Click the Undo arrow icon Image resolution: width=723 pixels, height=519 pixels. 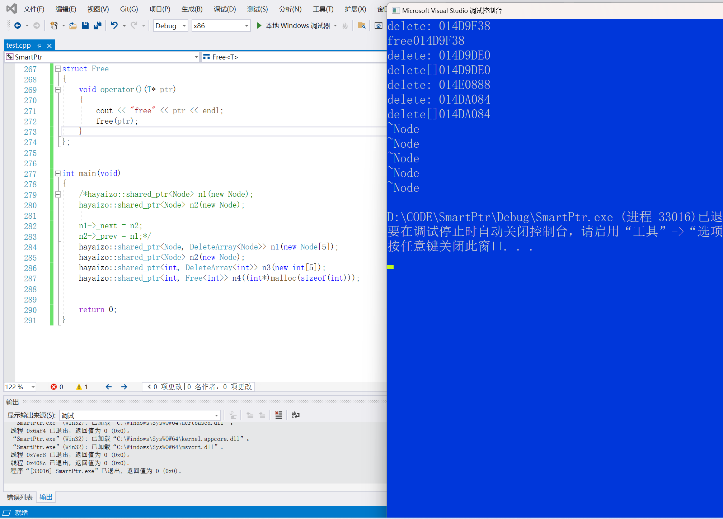click(114, 25)
